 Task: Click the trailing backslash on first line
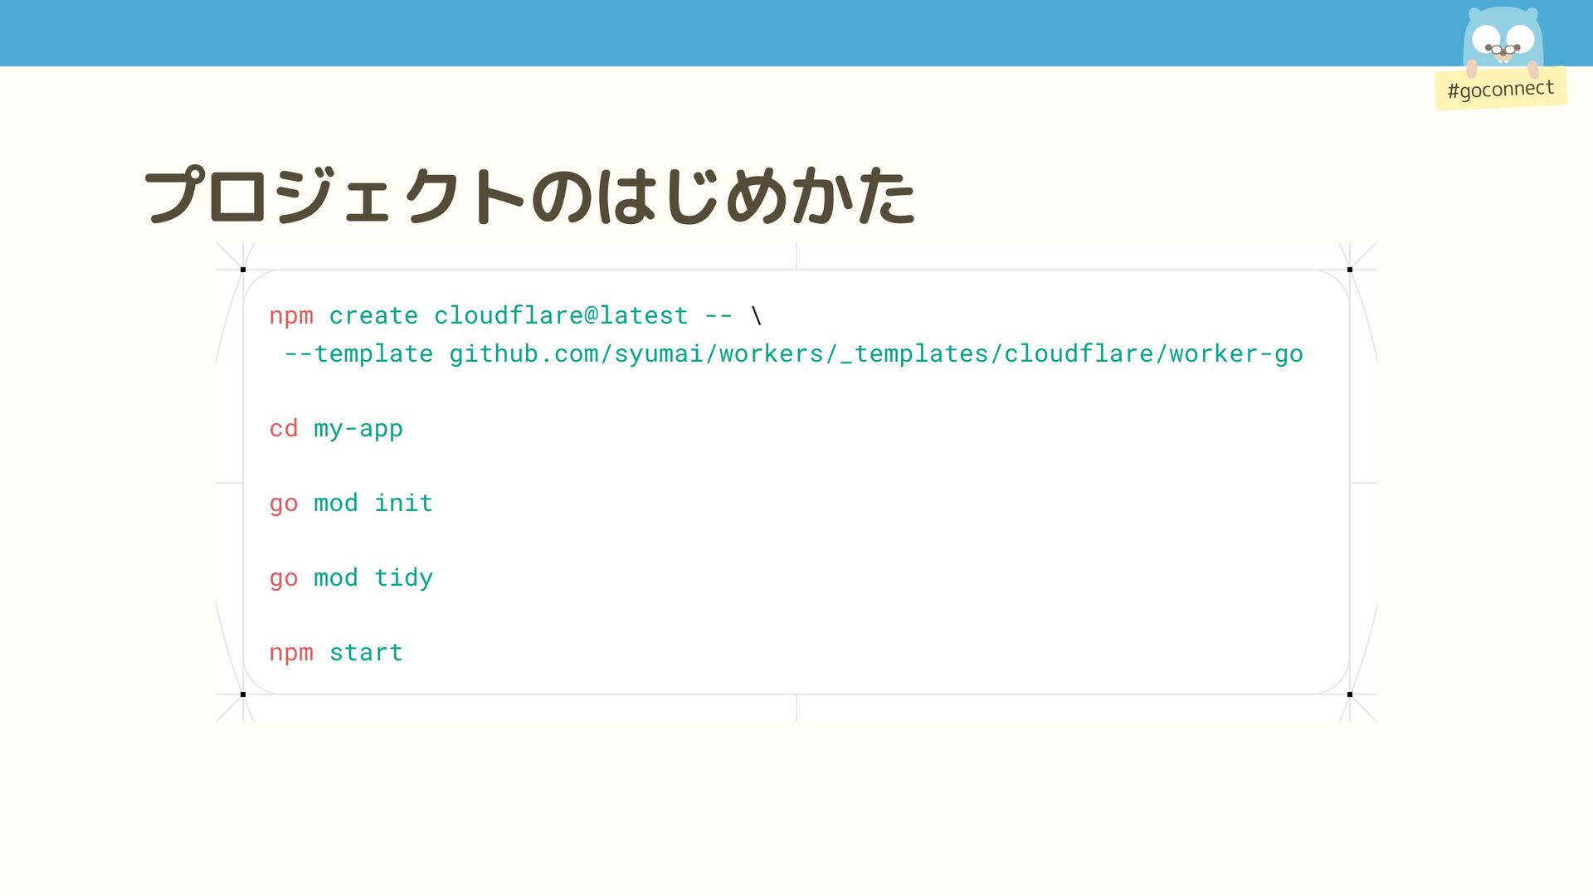(756, 316)
